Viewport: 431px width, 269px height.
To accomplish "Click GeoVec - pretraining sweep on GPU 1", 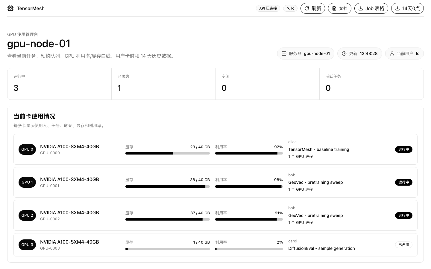I will coord(315,182).
